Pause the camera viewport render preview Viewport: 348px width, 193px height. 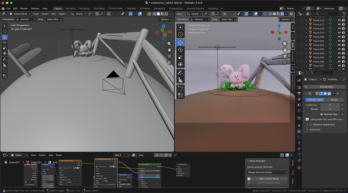291,14
